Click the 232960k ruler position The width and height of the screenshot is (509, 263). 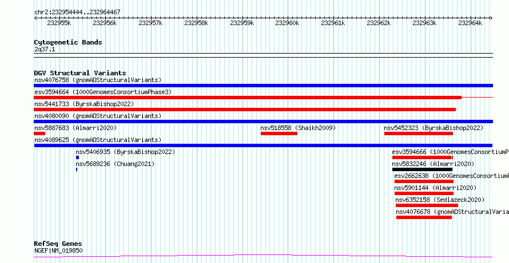[288, 23]
